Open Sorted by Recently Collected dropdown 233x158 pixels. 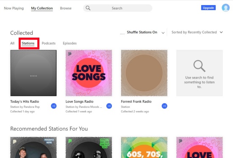point(197,32)
